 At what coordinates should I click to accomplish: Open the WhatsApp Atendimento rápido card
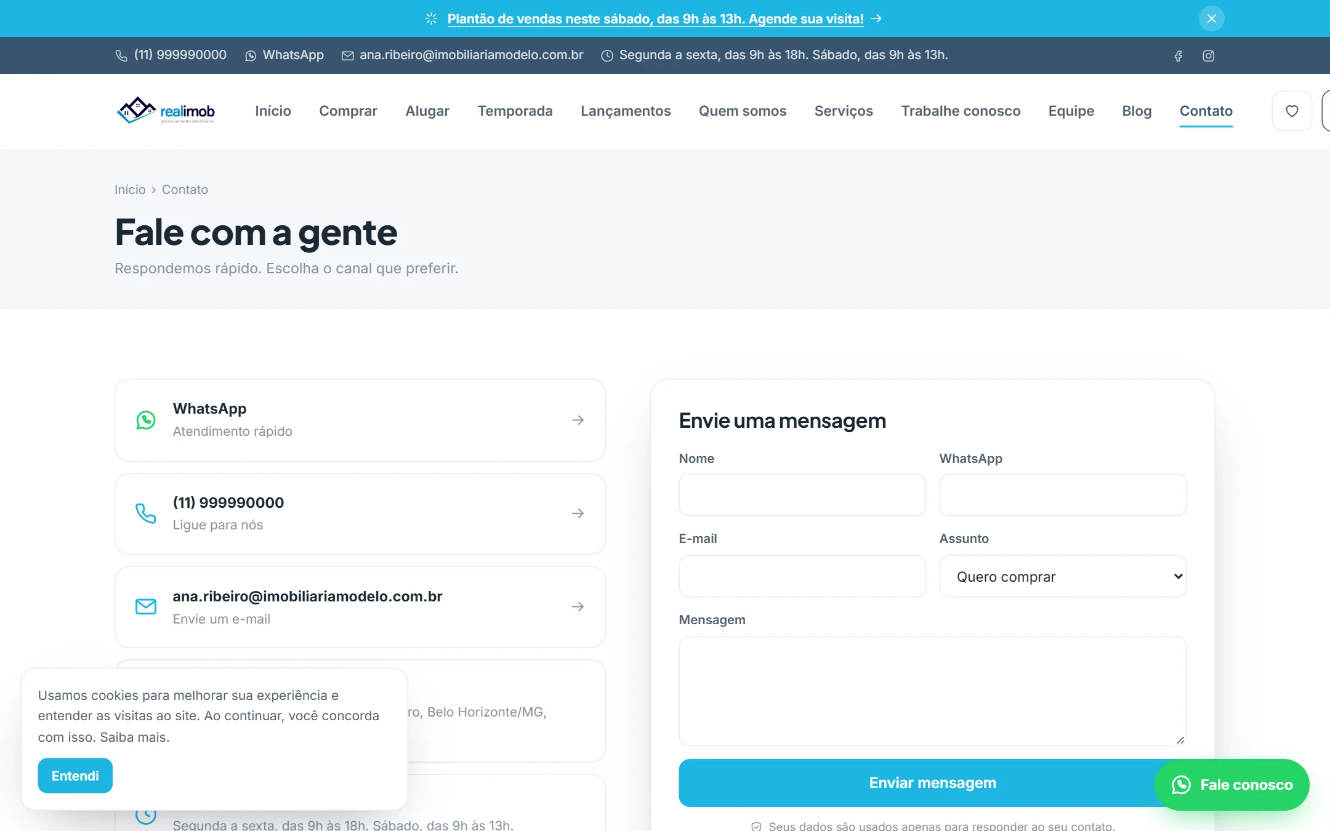pos(360,420)
